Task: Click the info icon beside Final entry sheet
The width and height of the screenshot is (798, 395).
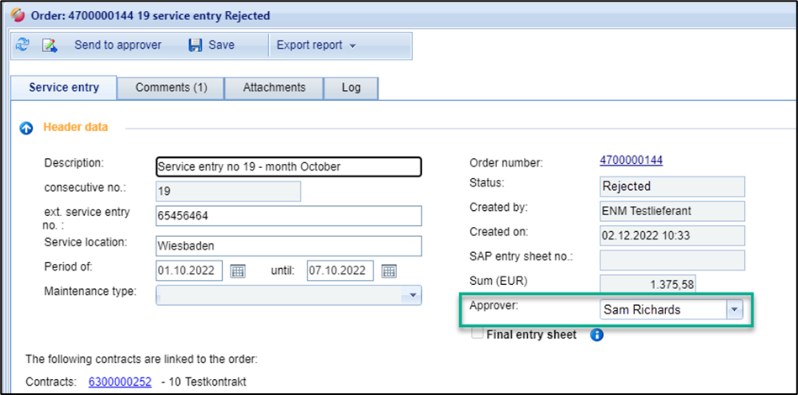Action: tap(597, 334)
